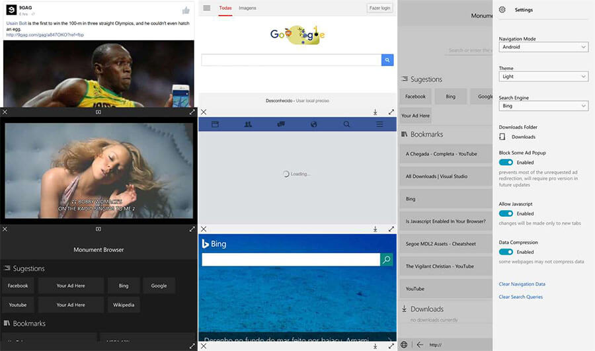This screenshot has width=595, height=351.
Task: Click the Bing search input field
Action: [x=291, y=260]
